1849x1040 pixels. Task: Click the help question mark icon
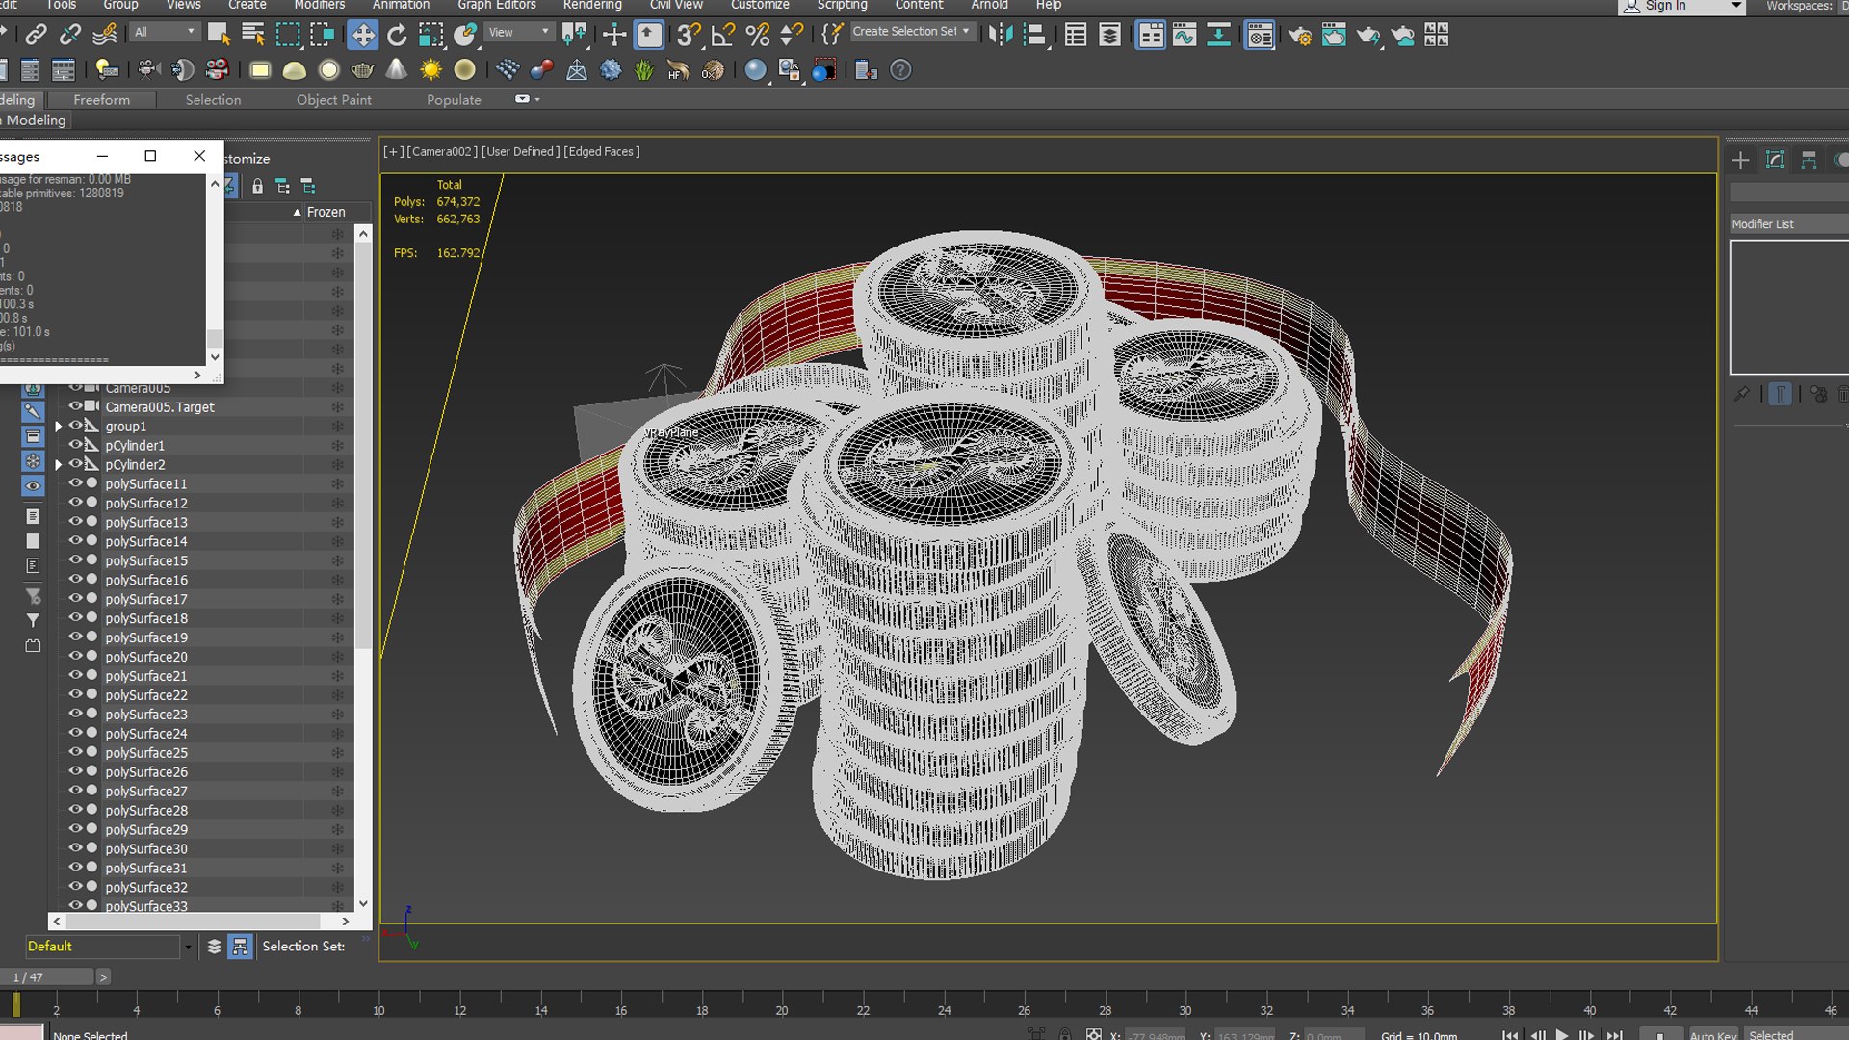tap(900, 70)
